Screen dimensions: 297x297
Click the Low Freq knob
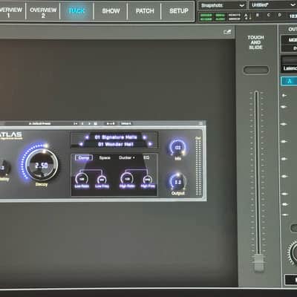click(x=102, y=179)
